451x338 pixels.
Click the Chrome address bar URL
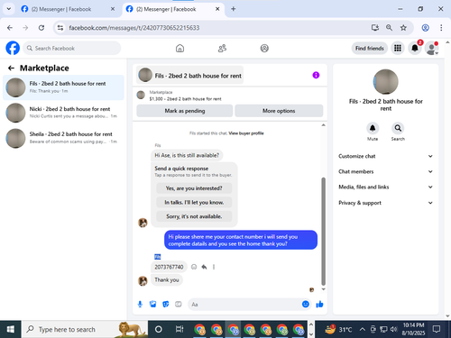tap(134, 28)
